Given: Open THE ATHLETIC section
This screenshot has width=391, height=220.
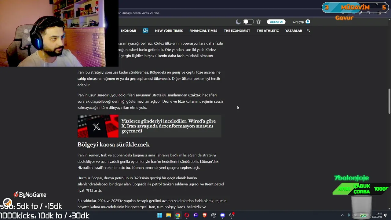Looking at the screenshot, I should (x=268, y=31).
